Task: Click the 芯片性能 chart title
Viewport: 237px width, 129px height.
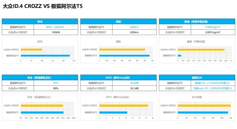Action: (197, 97)
